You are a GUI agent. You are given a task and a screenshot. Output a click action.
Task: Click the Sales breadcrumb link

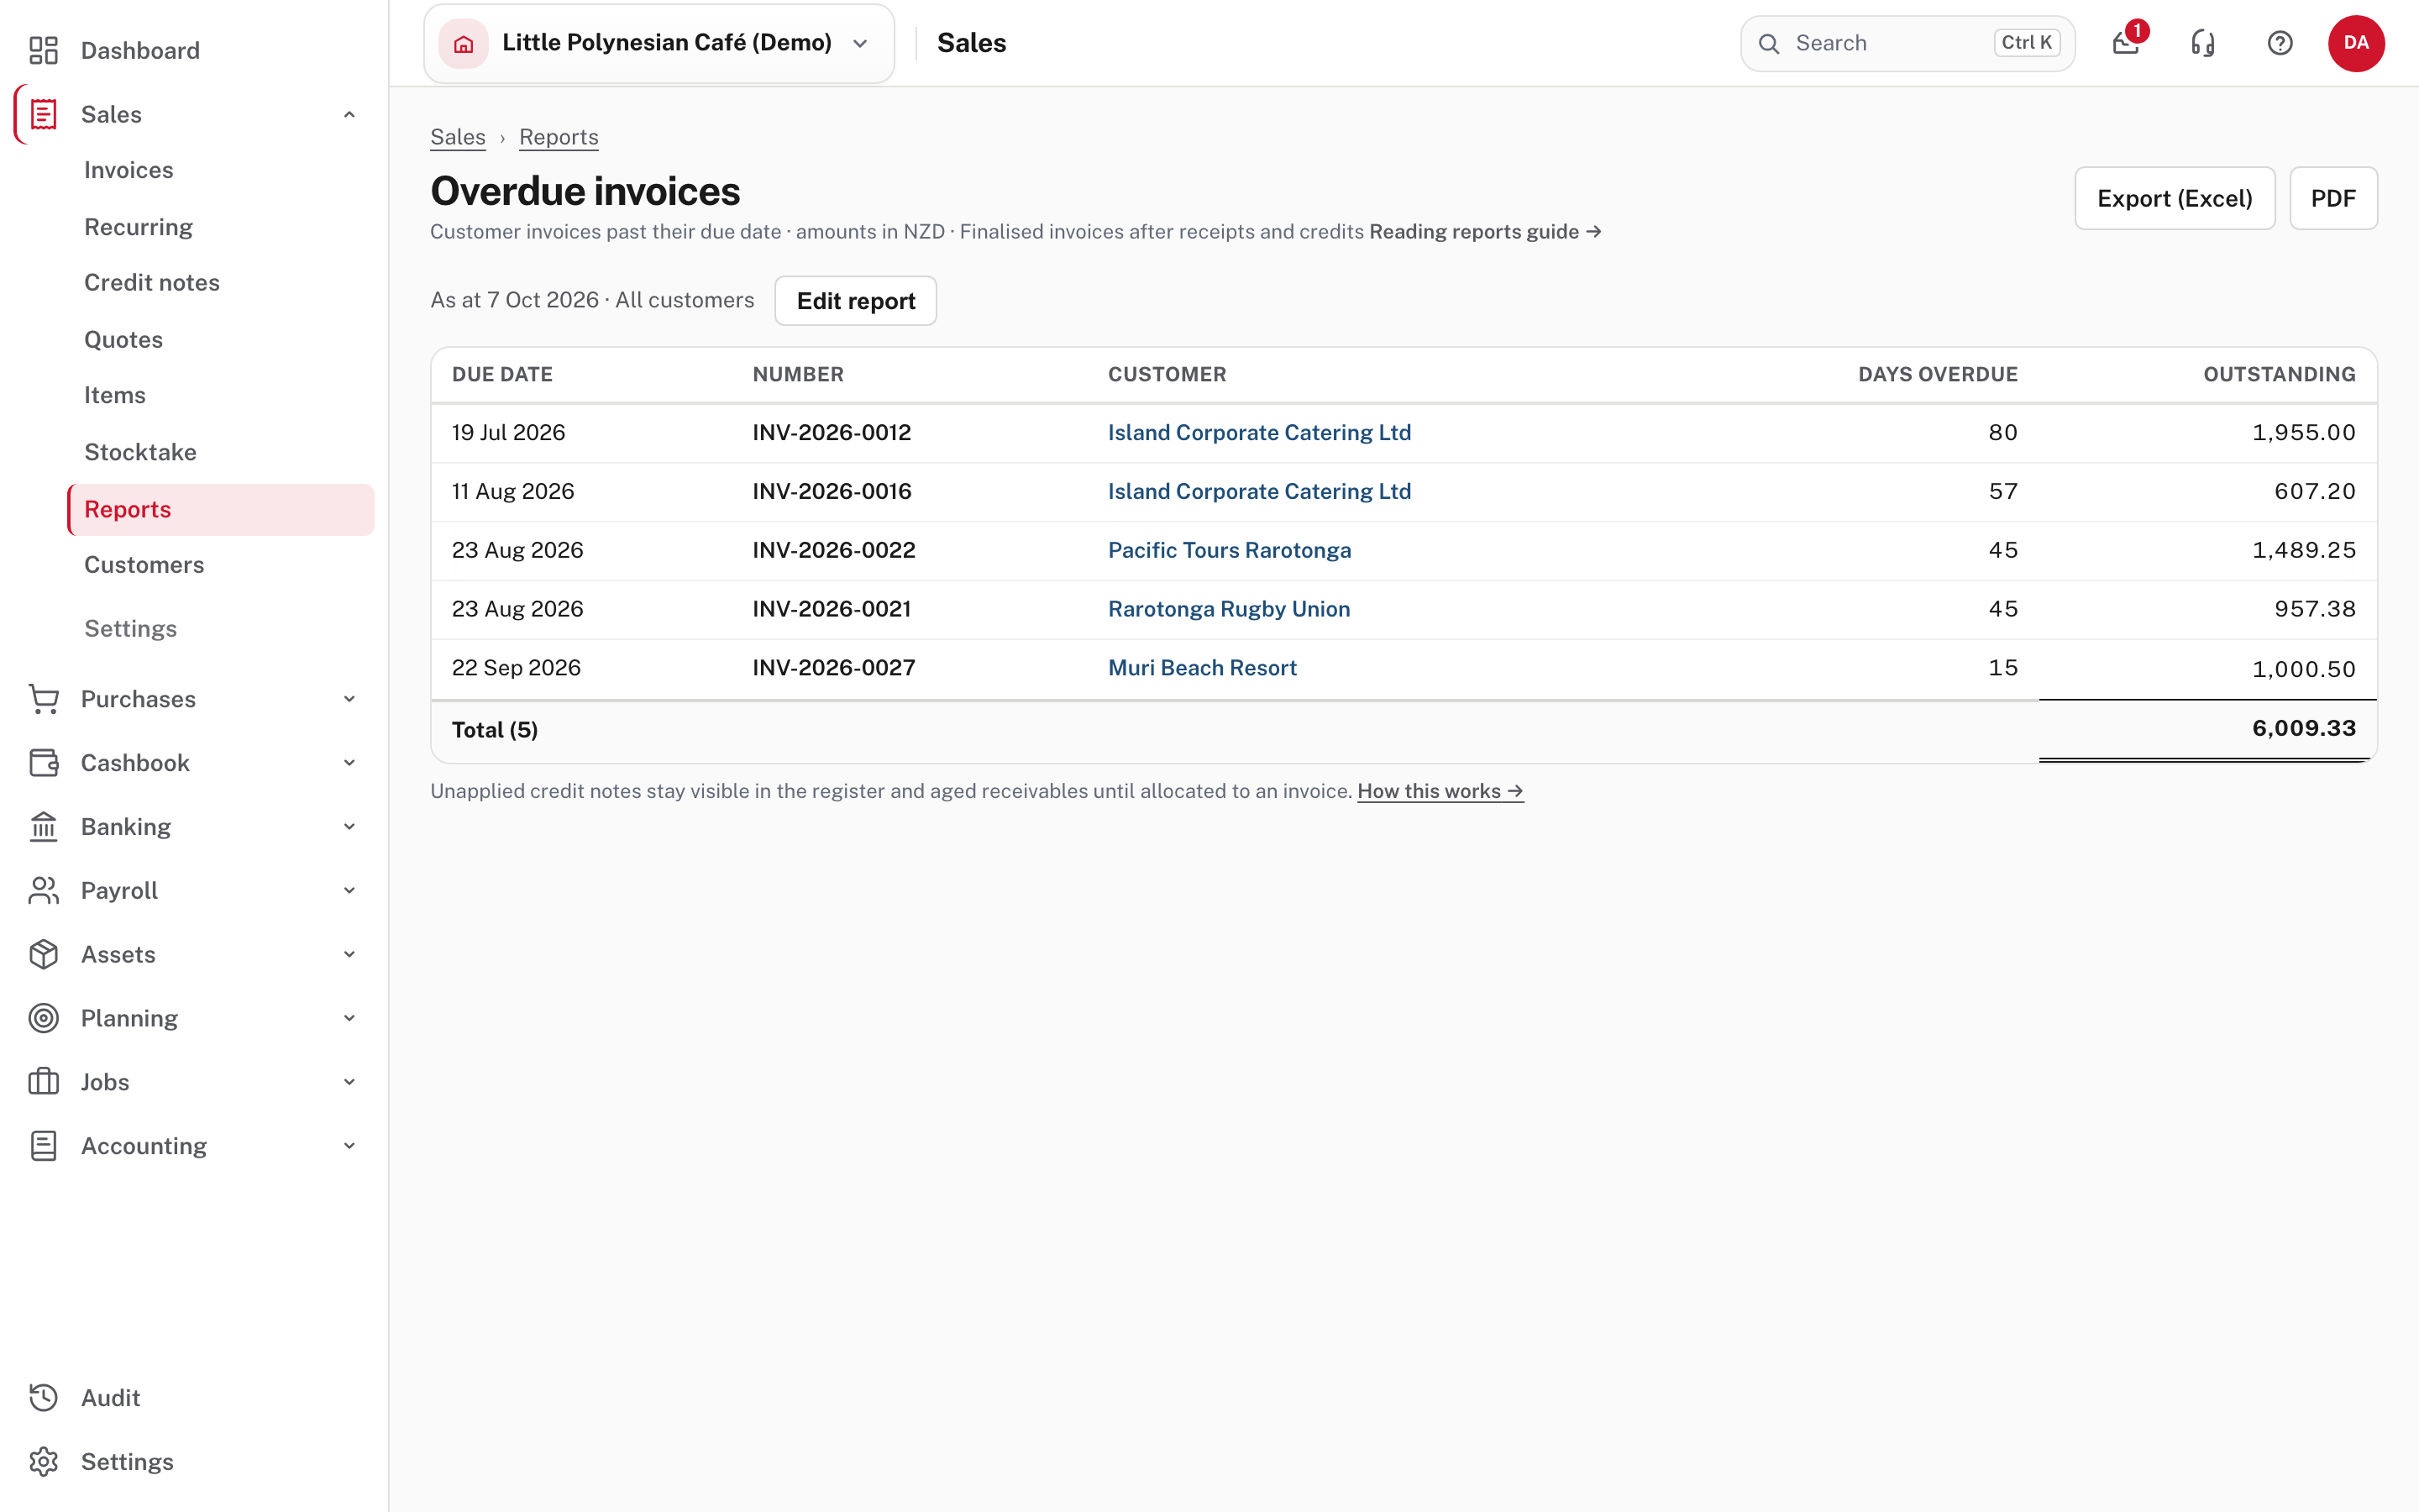pos(458,137)
